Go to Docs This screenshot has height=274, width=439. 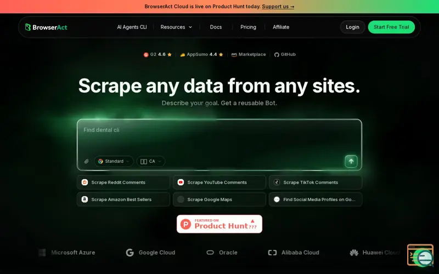coord(216,27)
